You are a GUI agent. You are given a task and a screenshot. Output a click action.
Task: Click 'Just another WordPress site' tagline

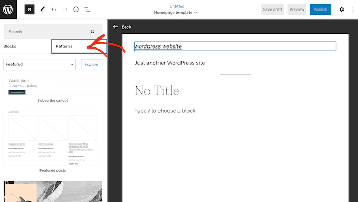pos(170,63)
